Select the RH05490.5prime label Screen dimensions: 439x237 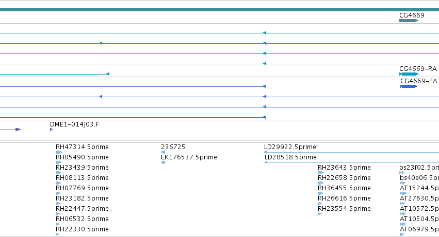point(82,157)
